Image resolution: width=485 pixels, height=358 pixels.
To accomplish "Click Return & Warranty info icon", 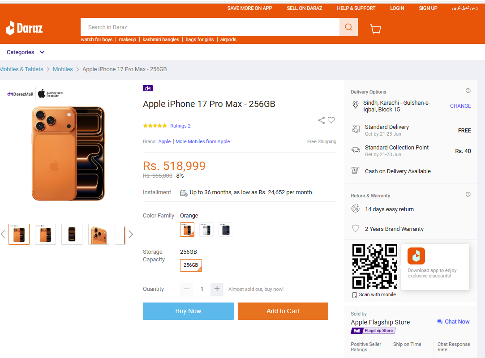I will point(468,195).
